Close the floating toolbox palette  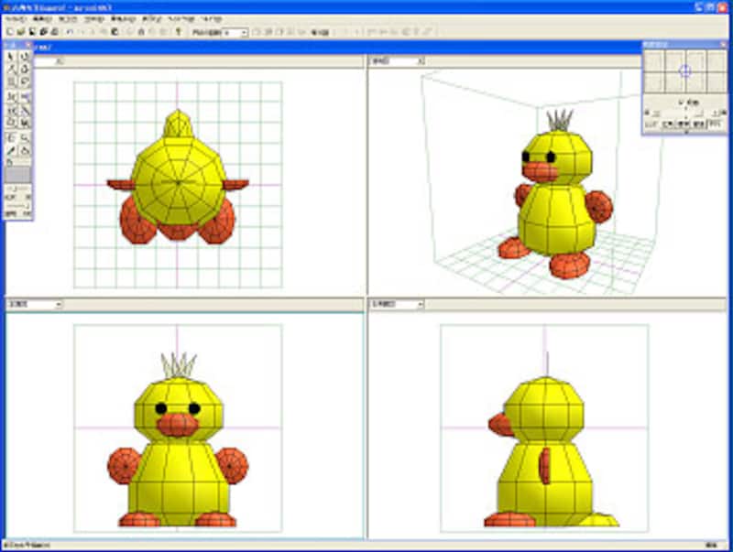pos(28,45)
